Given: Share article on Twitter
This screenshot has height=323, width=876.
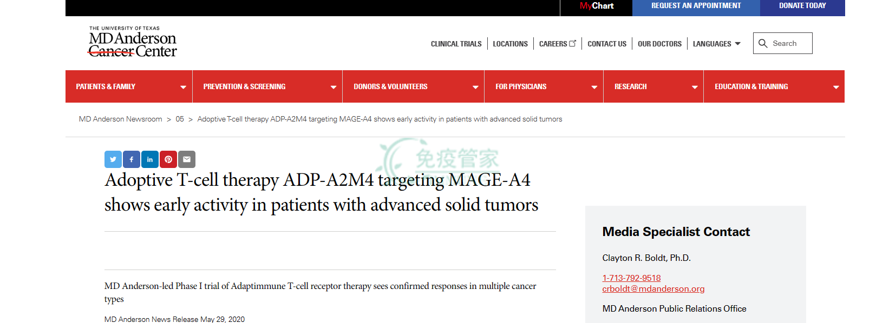Looking at the screenshot, I should [x=113, y=159].
